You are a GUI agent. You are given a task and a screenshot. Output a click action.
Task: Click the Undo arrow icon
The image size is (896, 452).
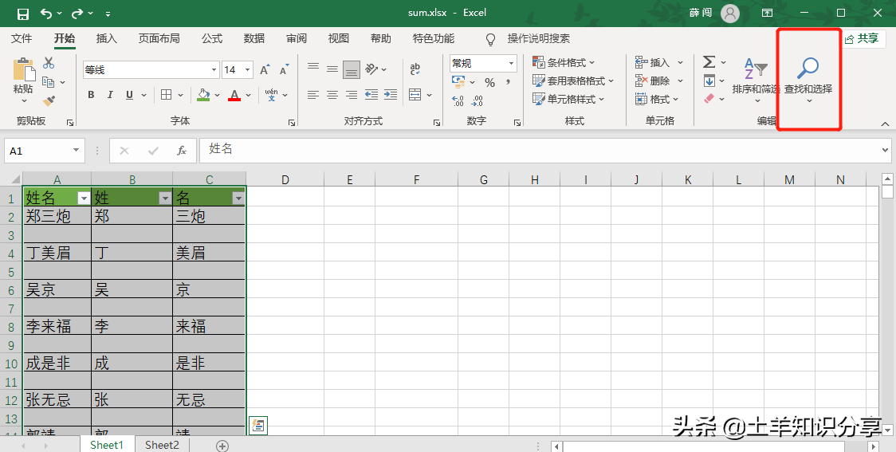[46, 14]
